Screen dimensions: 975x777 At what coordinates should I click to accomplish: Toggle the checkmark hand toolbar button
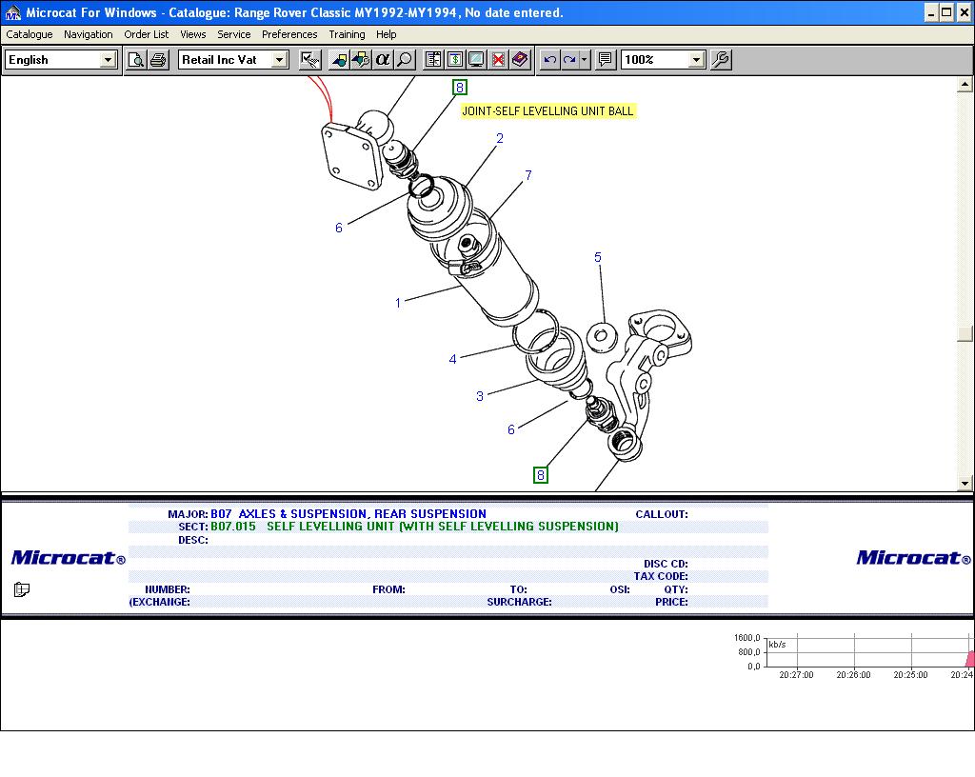[x=309, y=60]
